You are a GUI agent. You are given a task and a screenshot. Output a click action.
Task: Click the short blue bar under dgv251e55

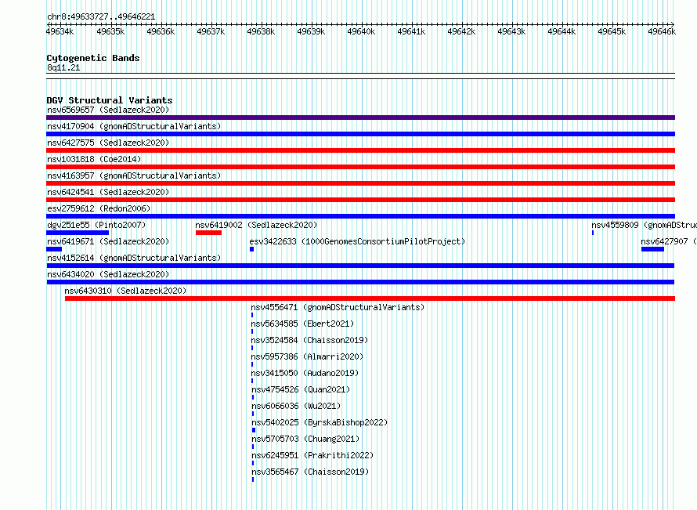pyautogui.click(x=78, y=233)
